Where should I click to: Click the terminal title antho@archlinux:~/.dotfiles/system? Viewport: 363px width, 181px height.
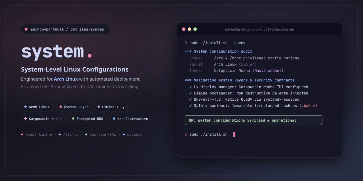point(259,29)
